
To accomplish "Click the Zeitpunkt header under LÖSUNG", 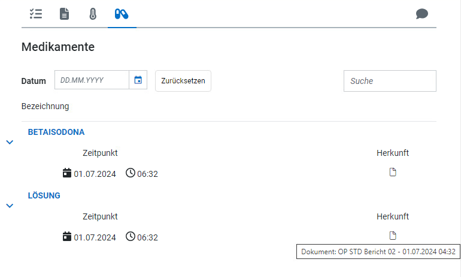I will (100, 216).
